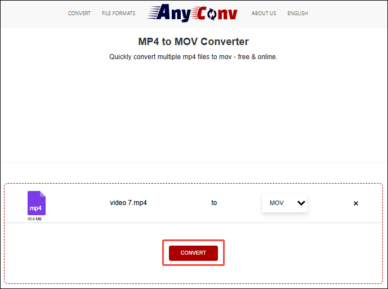This screenshot has height=289, width=388.
Task: Click the 35.6 MB file size label
Action: 34,219
